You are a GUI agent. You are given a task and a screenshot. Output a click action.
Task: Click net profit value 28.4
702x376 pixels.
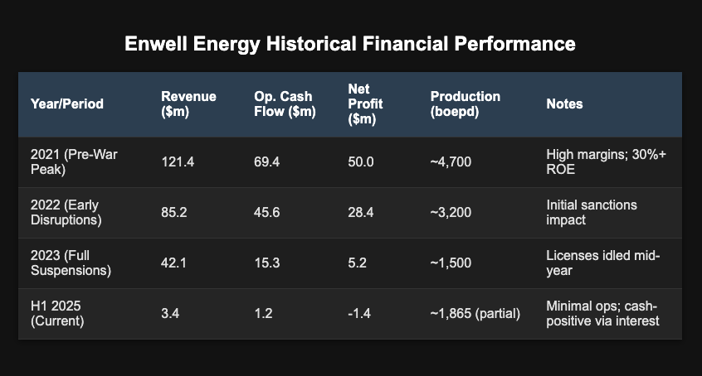pyautogui.click(x=361, y=212)
